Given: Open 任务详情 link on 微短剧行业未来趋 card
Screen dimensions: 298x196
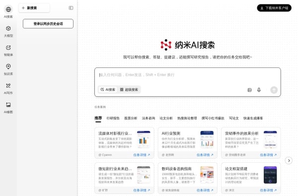Looking at the screenshot, I should tap(142, 190).
